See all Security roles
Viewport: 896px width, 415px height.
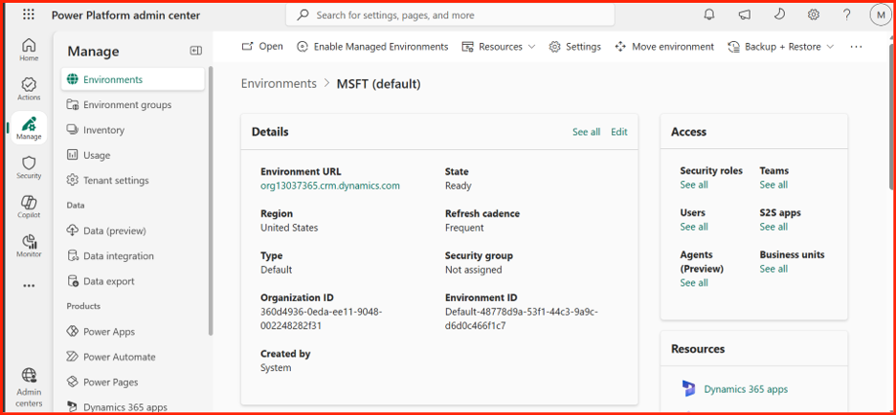tap(694, 185)
